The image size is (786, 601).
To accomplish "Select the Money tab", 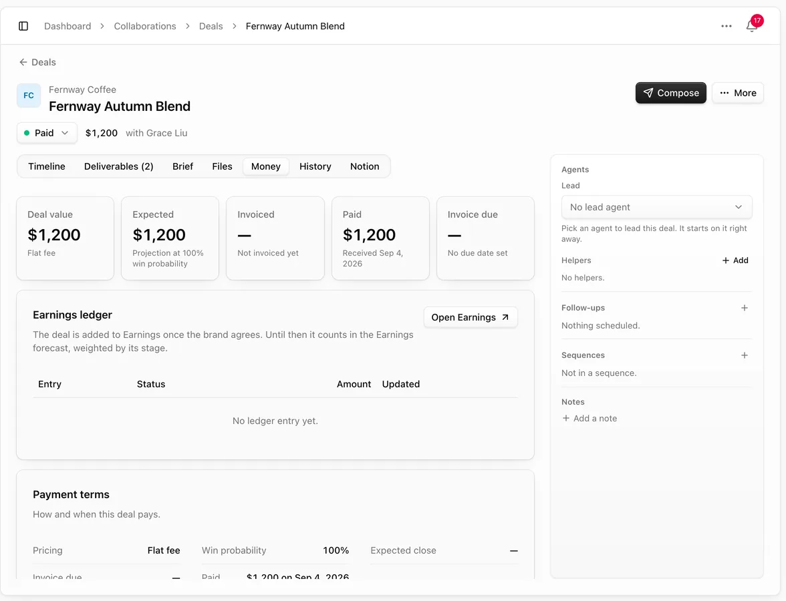I will [x=266, y=166].
